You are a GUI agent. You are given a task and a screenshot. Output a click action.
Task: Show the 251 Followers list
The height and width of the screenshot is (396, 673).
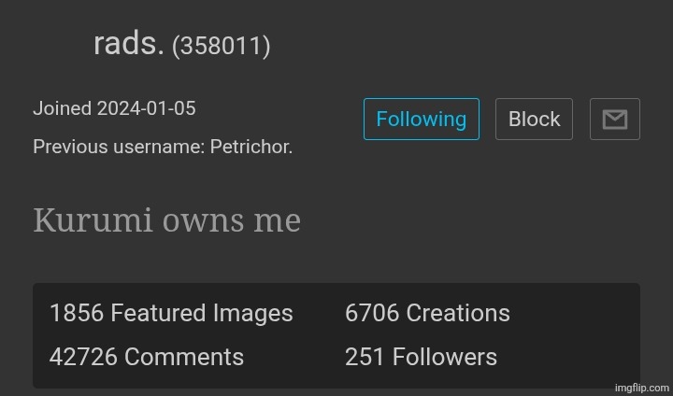[421, 357]
